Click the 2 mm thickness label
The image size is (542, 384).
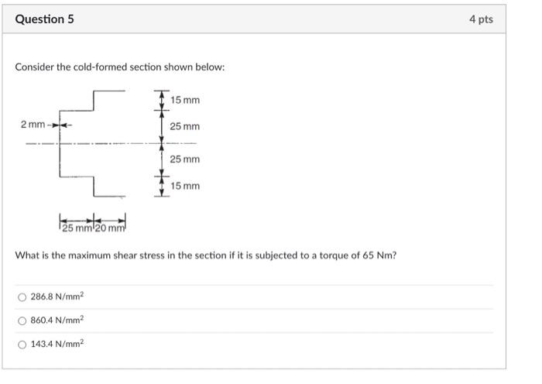pyautogui.click(x=33, y=125)
